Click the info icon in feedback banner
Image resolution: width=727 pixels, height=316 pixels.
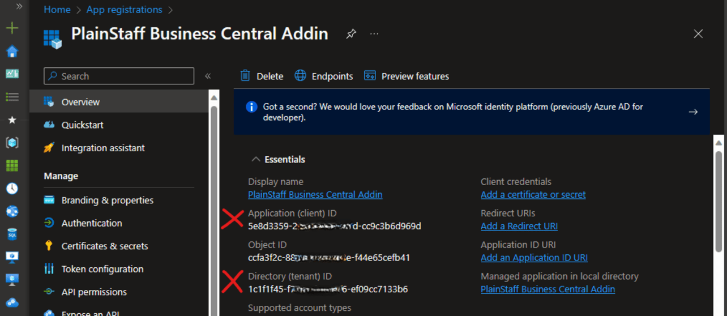tap(251, 106)
